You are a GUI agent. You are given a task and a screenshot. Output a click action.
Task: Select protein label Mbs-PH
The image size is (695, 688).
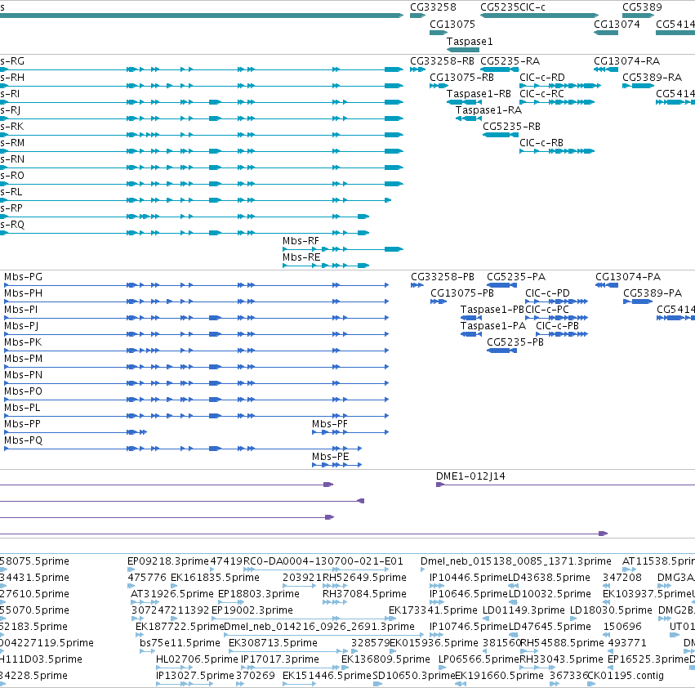click(23, 293)
